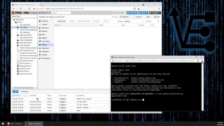The height and width of the screenshot is (126, 224).
Task: Open the Replication section
Action: pyautogui.click(x=46, y=48)
